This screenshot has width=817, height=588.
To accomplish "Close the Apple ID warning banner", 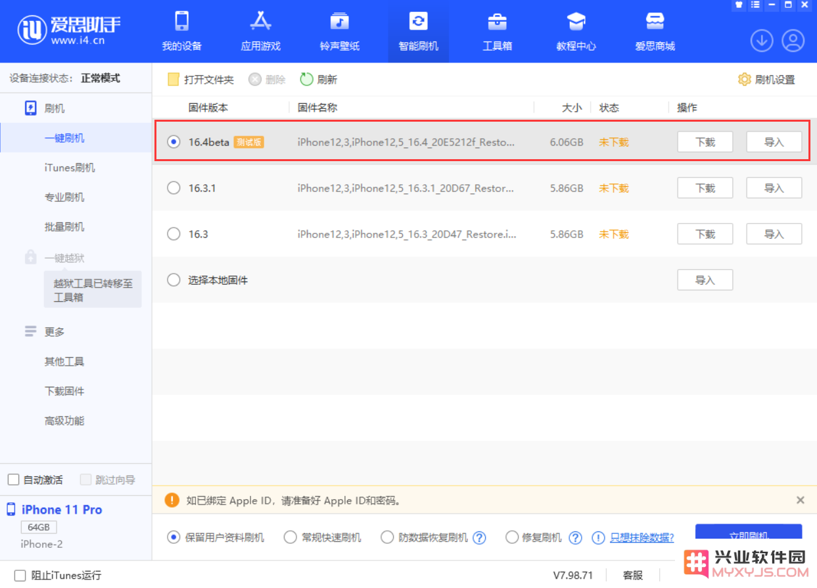I will click(x=801, y=500).
